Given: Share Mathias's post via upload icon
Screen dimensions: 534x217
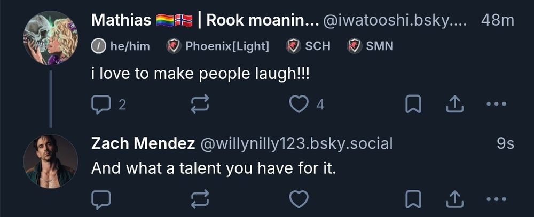Looking at the screenshot, I should (455, 104).
